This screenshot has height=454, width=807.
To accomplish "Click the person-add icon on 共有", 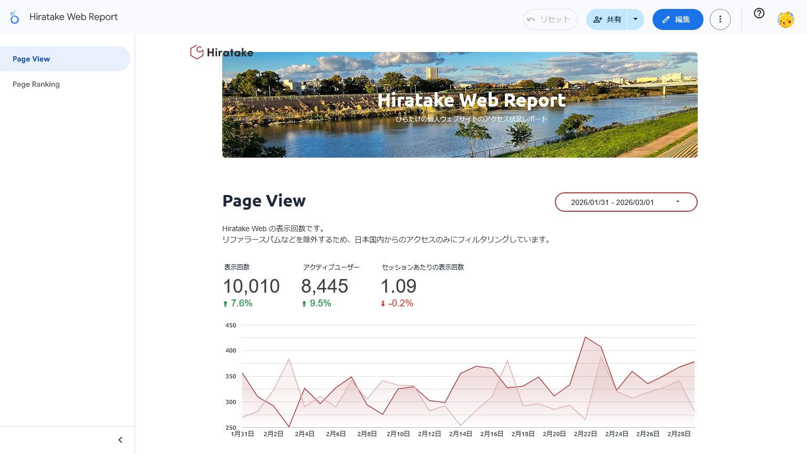I will pos(598,19).
